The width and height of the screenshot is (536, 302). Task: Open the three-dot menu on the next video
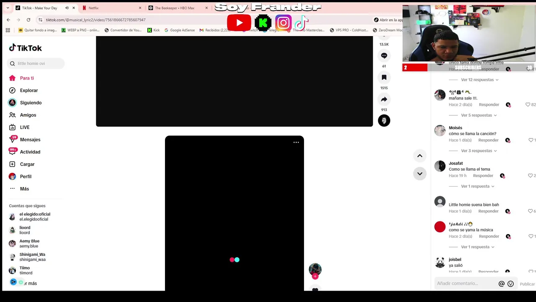296,142
